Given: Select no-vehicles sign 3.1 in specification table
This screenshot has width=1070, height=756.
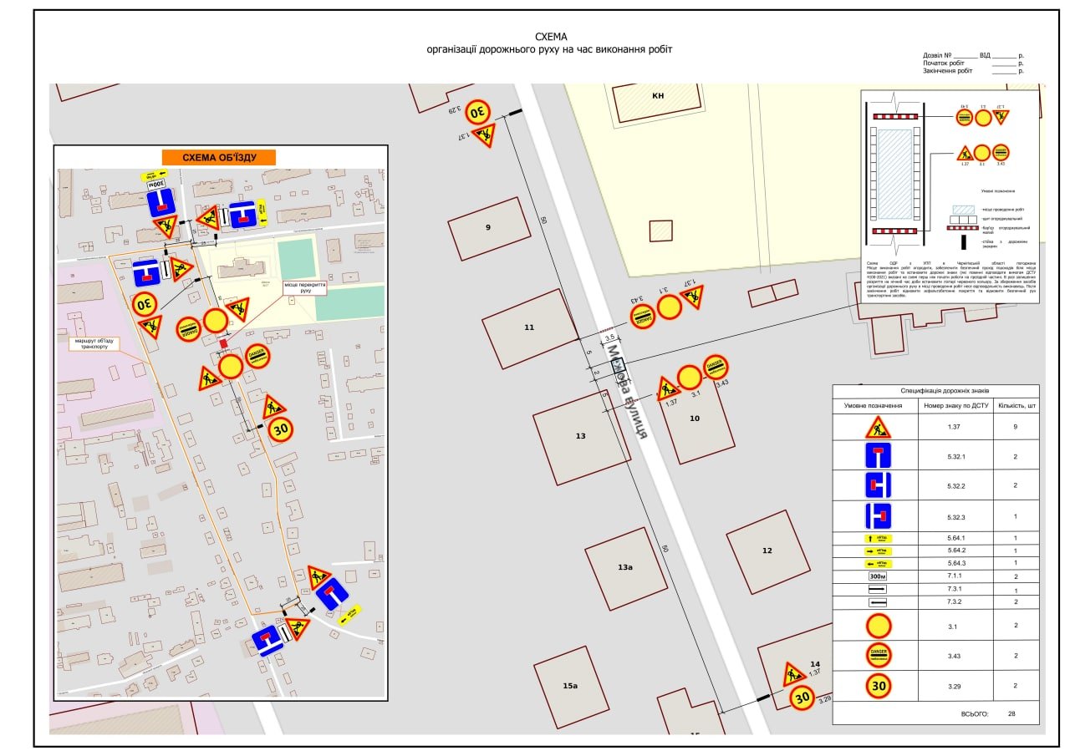Looking at the screenshot, I should pos(878,626).
